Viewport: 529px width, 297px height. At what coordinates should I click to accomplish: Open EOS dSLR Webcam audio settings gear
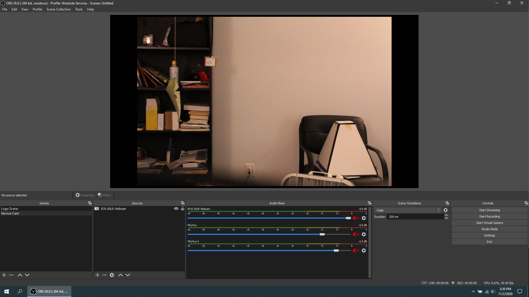tap(364, 218)
